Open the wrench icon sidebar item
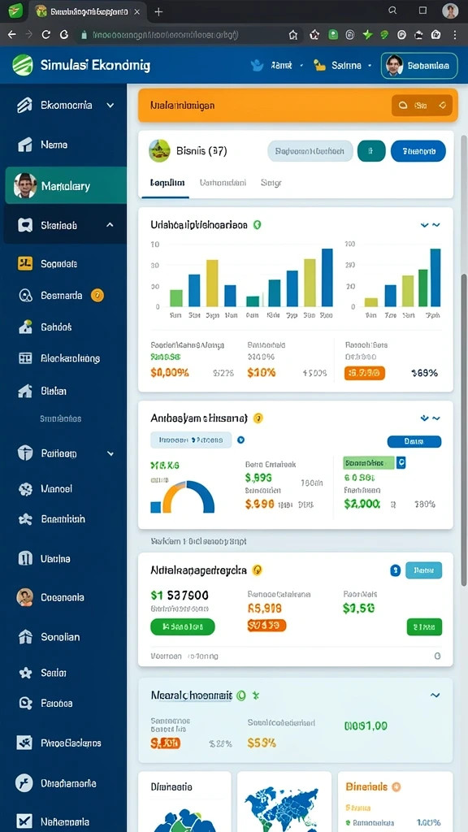 pyautogui.click(x=24, y=782)
